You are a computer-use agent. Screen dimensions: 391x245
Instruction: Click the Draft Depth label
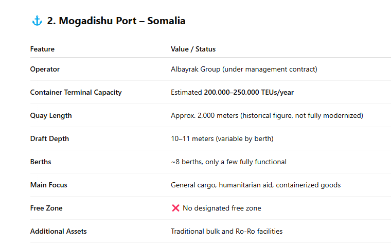point(49,139)
